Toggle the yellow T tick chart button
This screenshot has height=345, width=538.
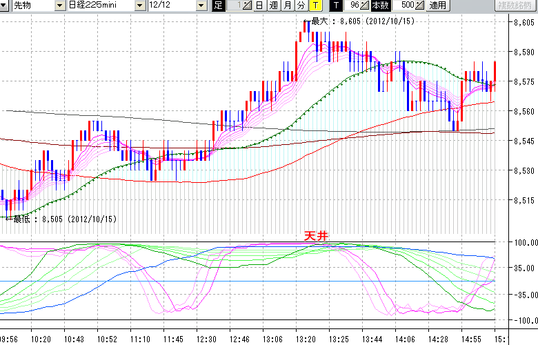click(x=316, y=6)
